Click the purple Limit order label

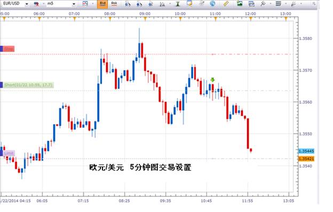pyautogui.click(x=9, y=153)
